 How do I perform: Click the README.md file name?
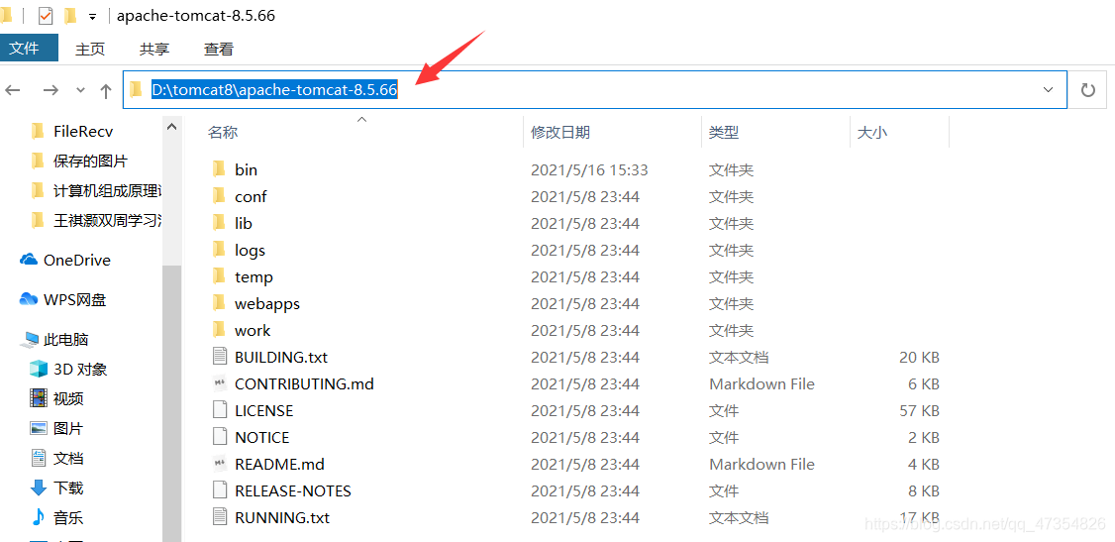[279, 465]
